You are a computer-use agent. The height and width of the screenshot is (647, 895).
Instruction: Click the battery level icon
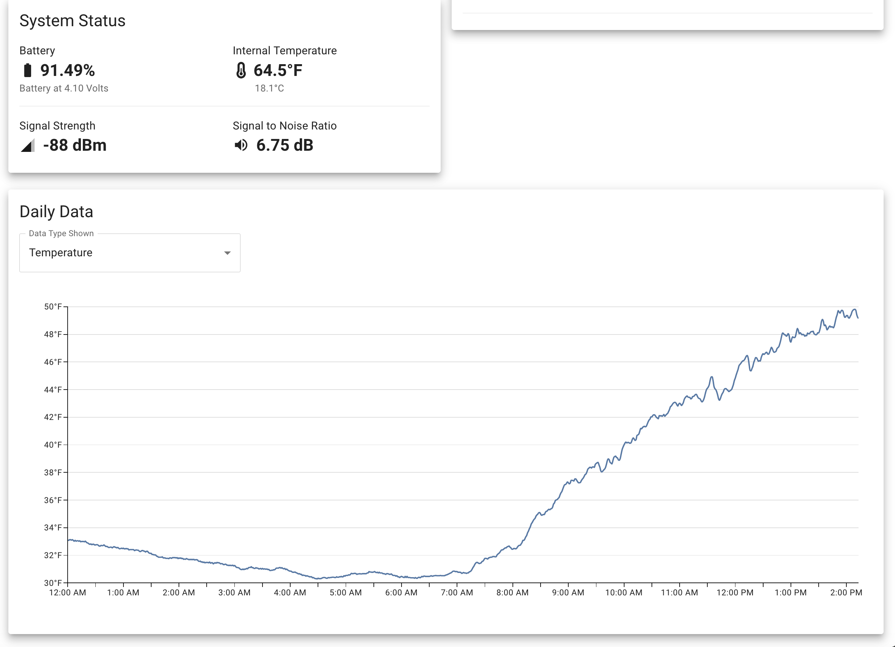pyautogui.click(x=27, y=70)
